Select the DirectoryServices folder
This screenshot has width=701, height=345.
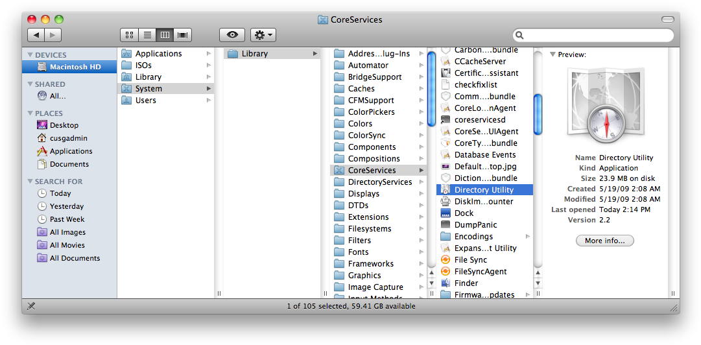click(x=378, y=182)
